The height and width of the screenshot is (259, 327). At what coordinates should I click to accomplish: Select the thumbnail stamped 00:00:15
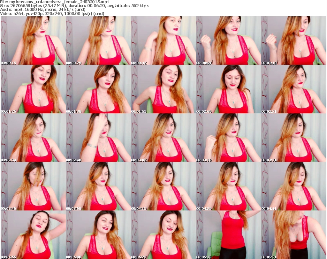[x=33, y=41]
